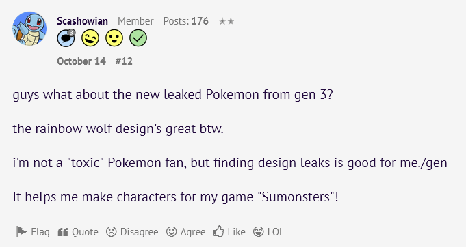Click the Sumonsters game sentence
Viewport: 466px width, 247px height.
(x=175, y=197)
